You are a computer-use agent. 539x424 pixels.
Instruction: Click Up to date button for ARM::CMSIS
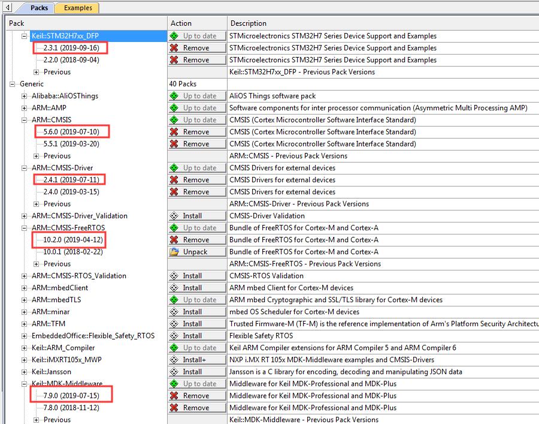point(197,120)
